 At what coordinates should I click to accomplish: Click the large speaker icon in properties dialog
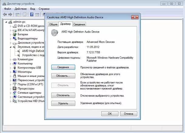tap(55, 33)
